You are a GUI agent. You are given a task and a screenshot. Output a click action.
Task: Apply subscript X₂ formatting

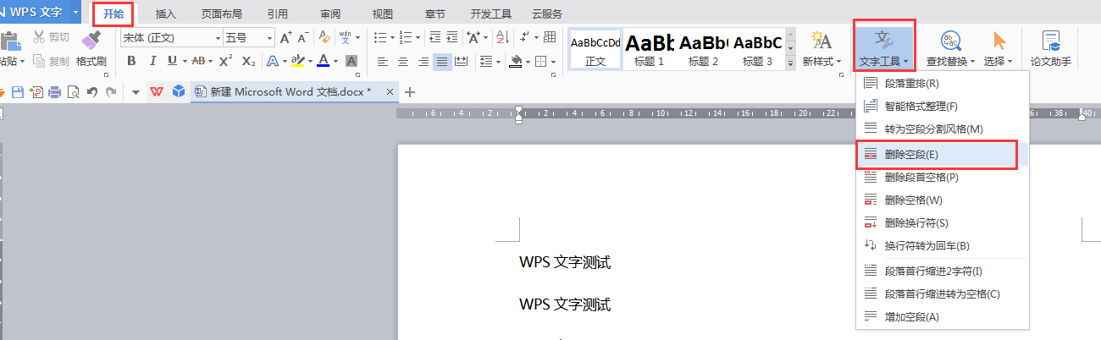[248, 61]
